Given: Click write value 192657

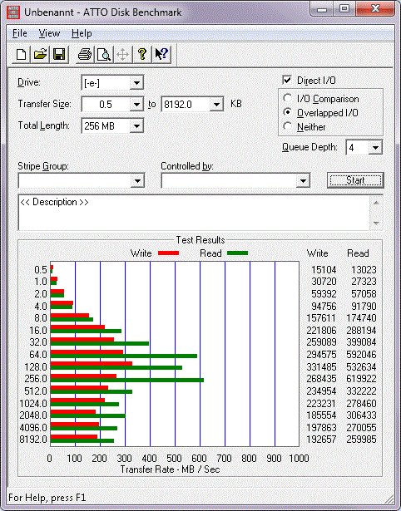Looking at the screenshot, I should pyautogui.click(x=321, y=440).
